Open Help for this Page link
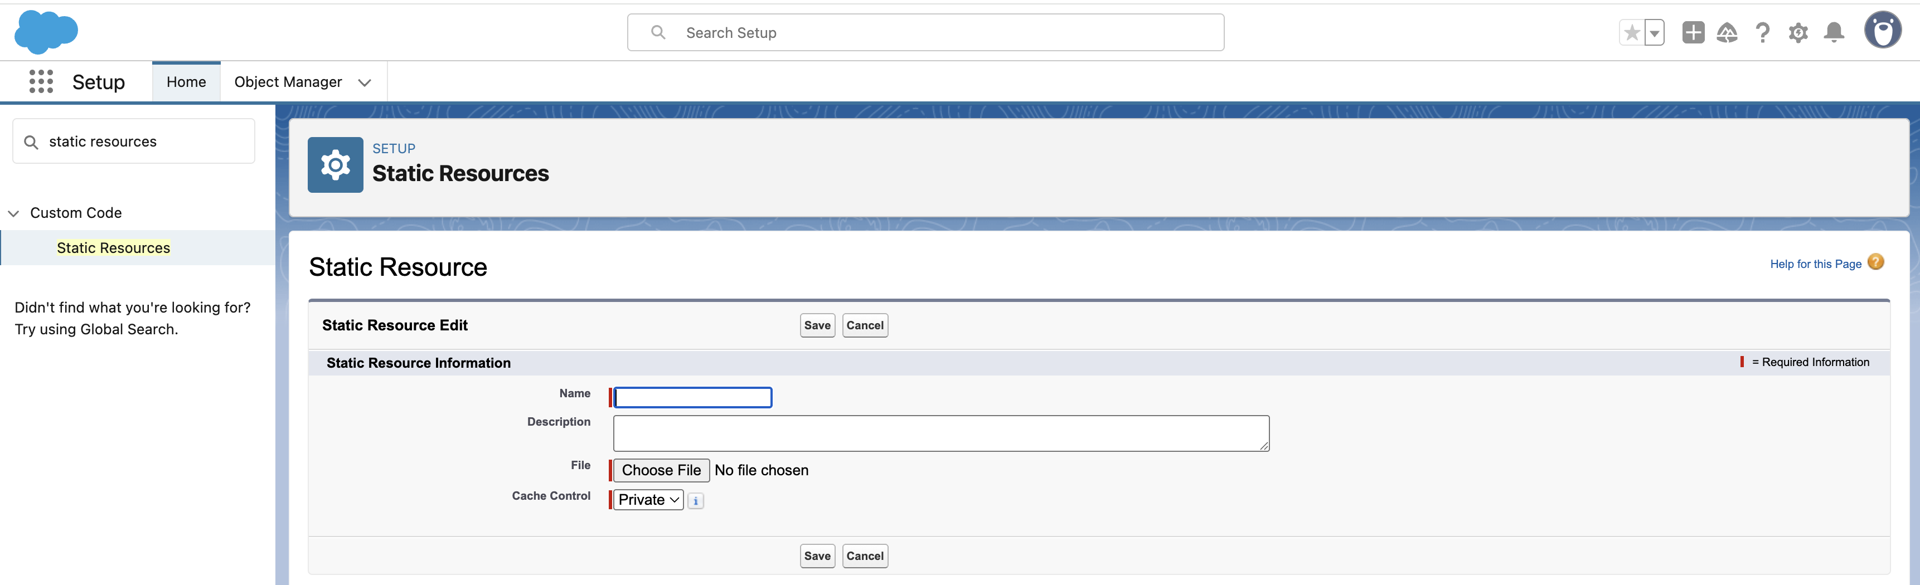Image resolution: width=1920 pixels, height=585 pixels. (1815, 264)
